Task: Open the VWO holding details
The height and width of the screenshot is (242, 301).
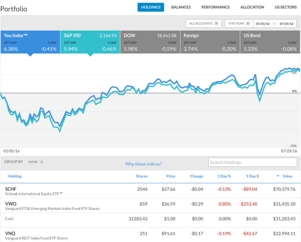Action: 11,204
